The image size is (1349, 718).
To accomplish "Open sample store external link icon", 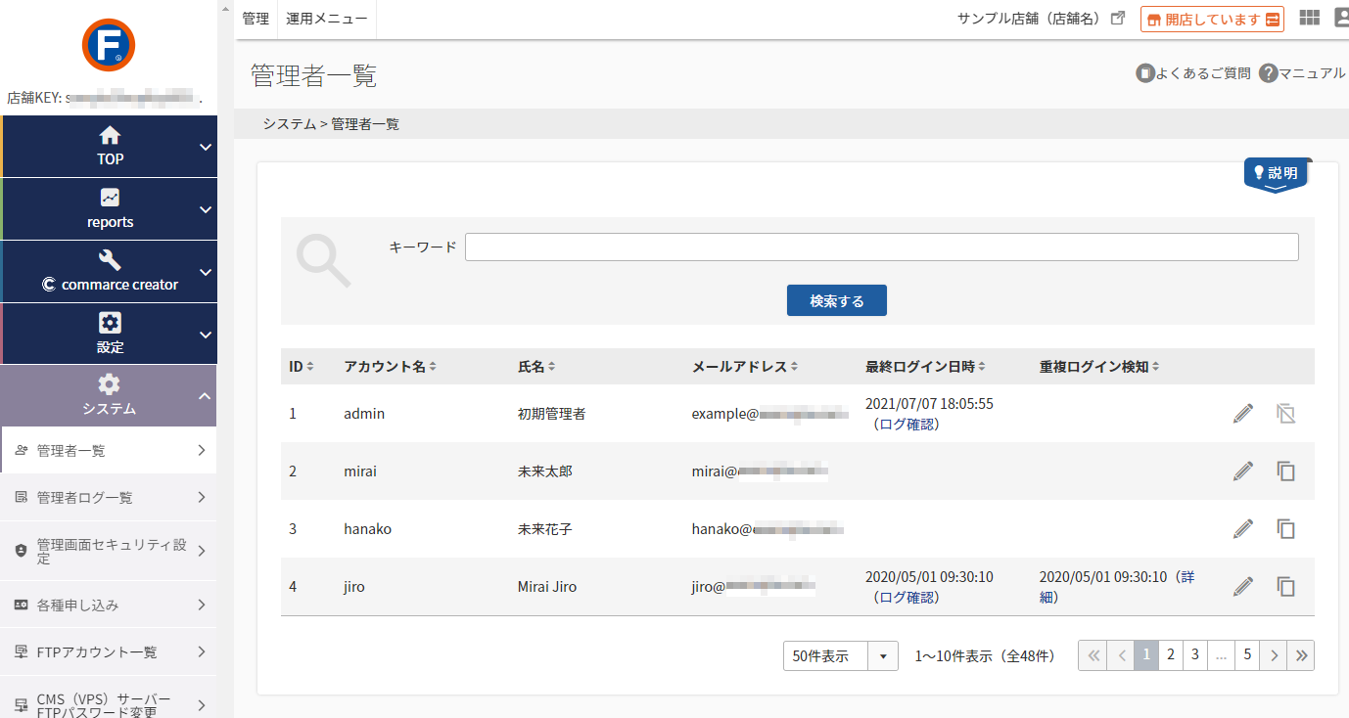I will coord(1118,19).
